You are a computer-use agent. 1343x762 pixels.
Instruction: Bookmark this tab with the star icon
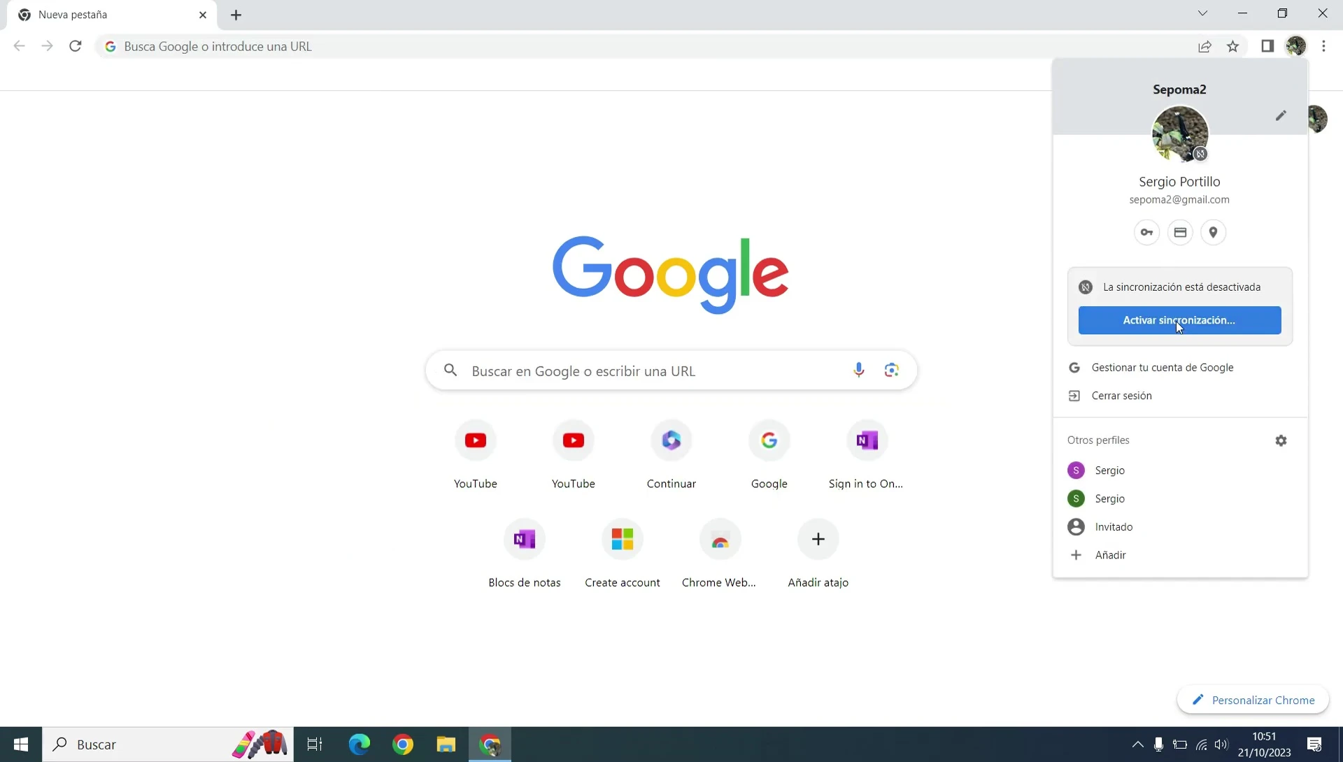pyautogui.click(x=1232, y=46)
